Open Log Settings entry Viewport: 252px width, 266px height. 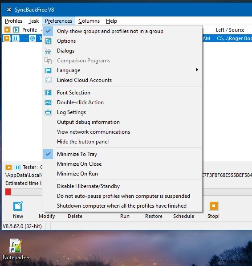tap(122, 112)
